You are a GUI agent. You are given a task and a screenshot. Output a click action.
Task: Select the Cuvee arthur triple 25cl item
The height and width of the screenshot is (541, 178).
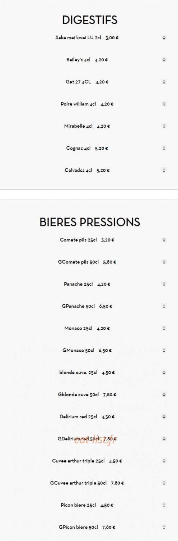(87, 461)
